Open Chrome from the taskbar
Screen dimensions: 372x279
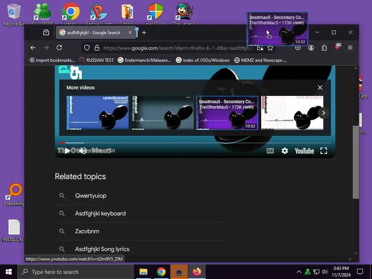click(161, 272)
